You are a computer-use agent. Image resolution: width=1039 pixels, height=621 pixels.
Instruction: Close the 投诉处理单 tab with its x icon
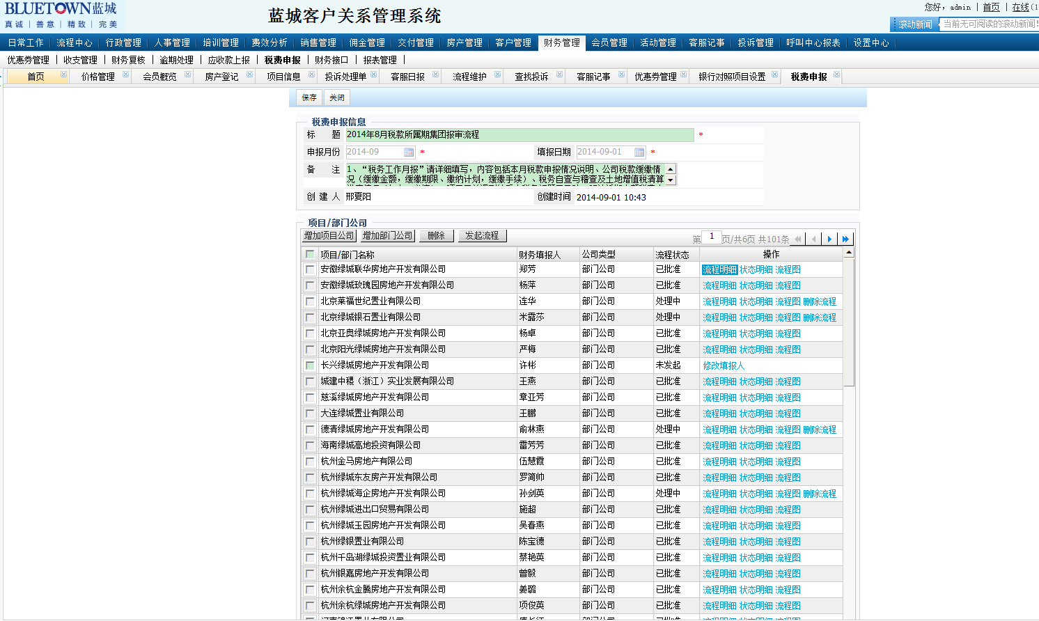coord(373,74)
